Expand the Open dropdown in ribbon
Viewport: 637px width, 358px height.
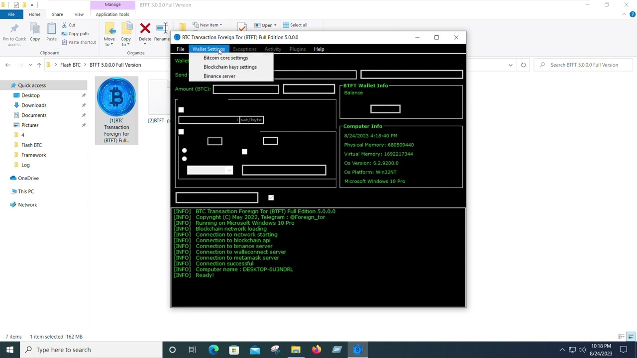point(275,25)
